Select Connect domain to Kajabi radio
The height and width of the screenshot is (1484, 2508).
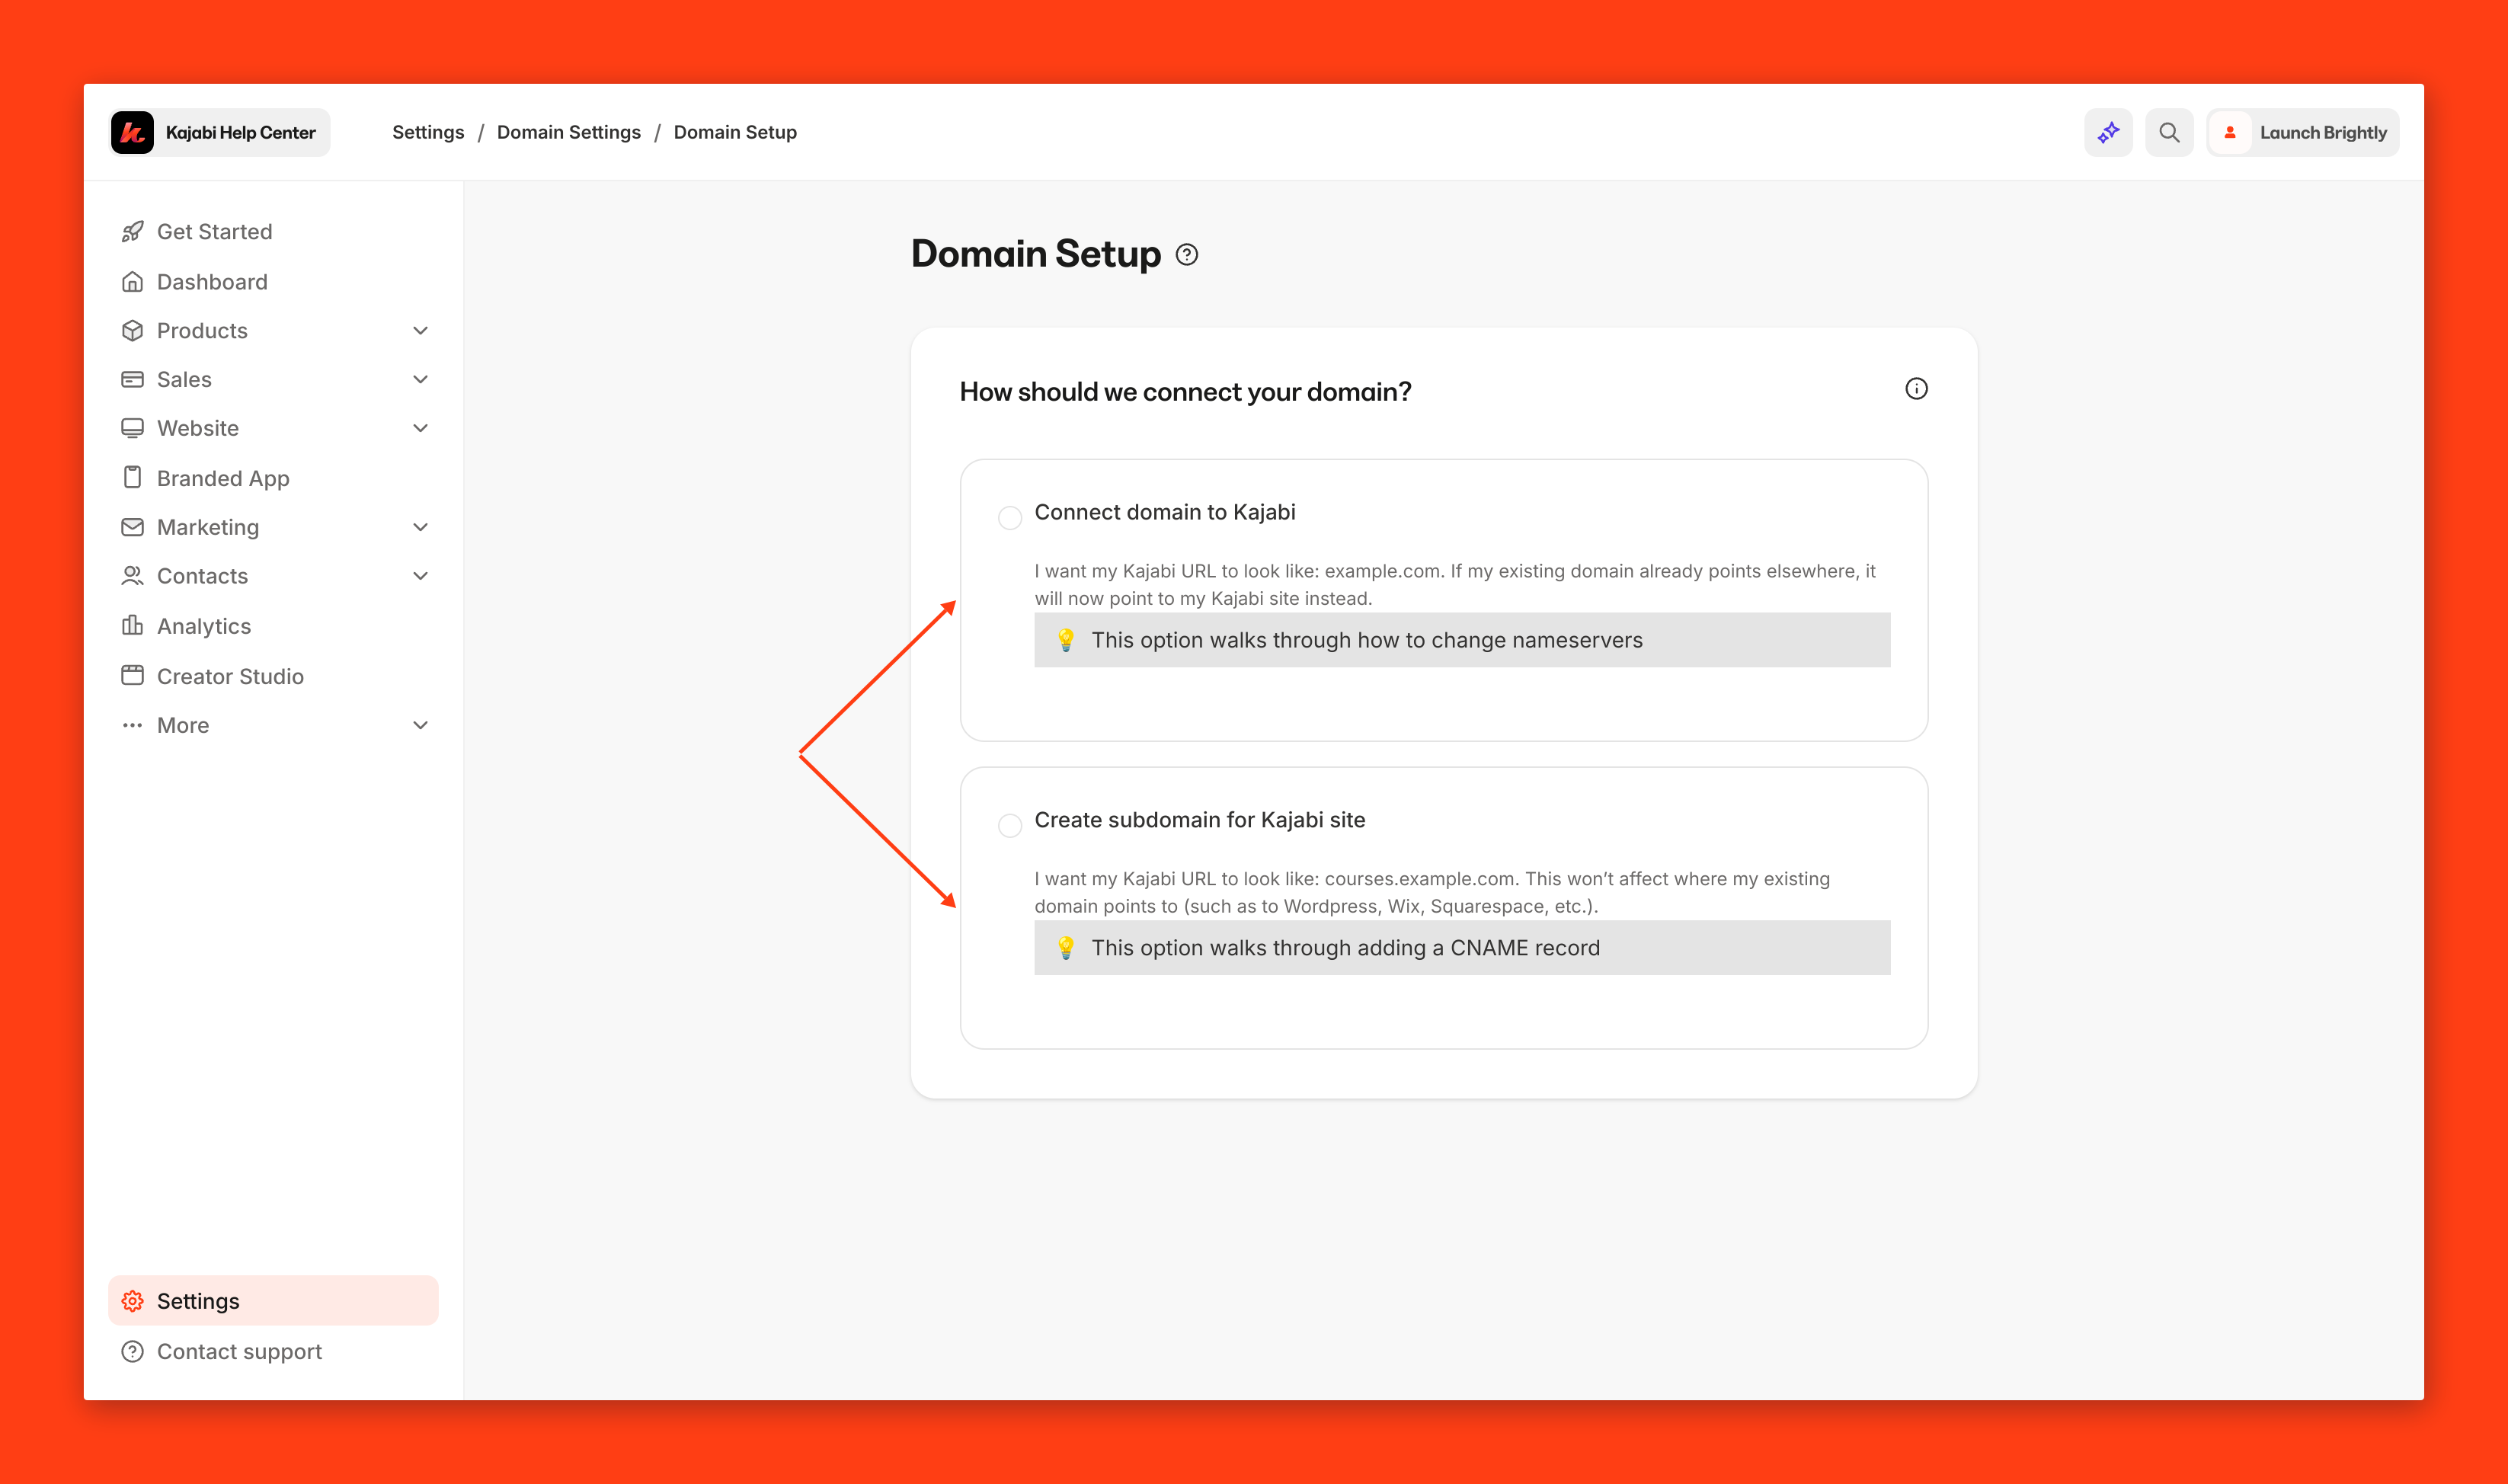pyautogui.click(x=1009, y=517)
